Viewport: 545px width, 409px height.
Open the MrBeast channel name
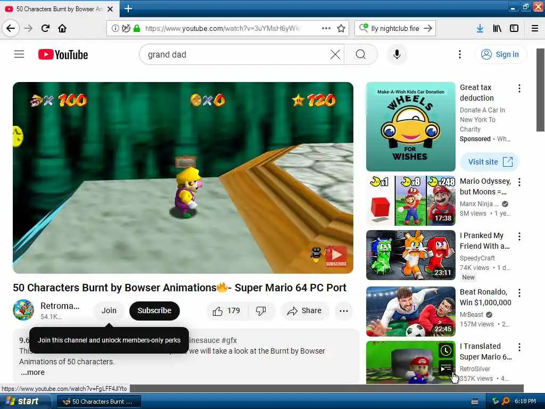coord(472,314)
